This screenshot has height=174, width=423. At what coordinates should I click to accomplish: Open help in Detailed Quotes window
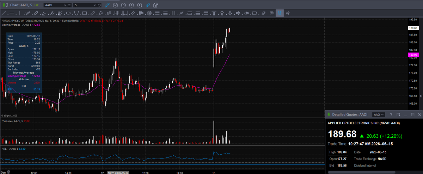tap(391, 115)
